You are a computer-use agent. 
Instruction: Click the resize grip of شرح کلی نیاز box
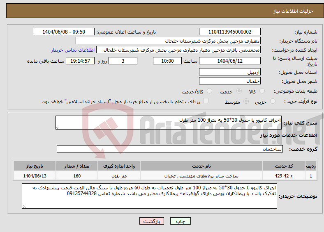(x=58, y=127)
